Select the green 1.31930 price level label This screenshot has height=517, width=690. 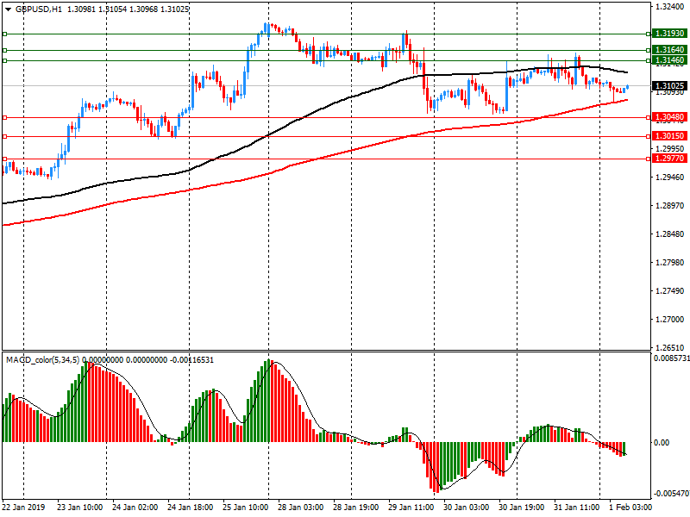coord(669,34)
